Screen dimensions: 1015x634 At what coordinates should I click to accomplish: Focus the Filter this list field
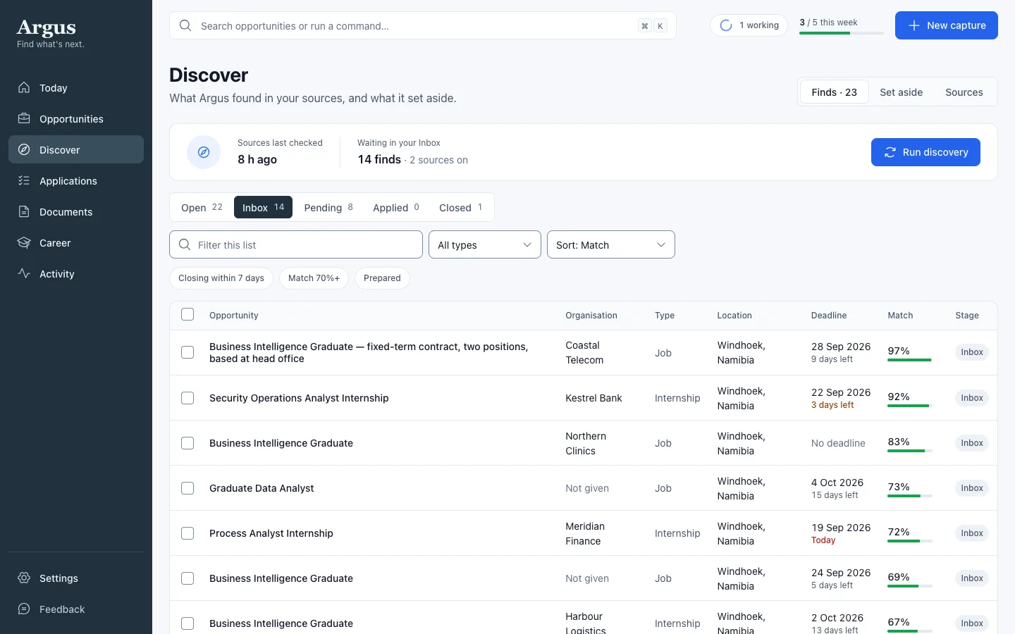[296, 244]
